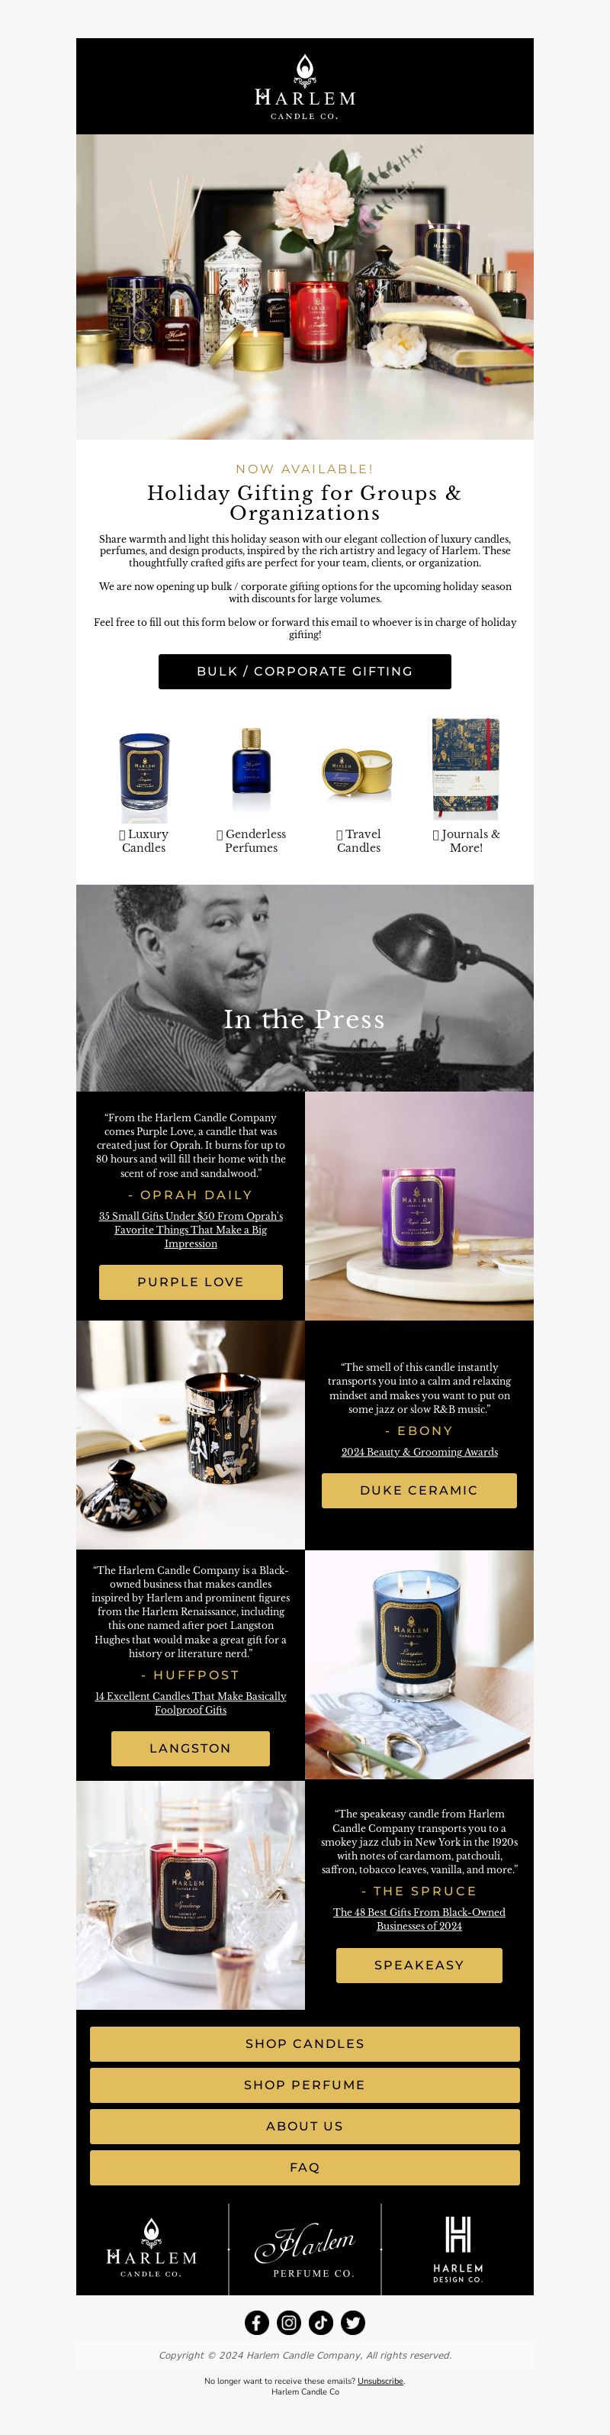Viewport: 610px width, 2435px height.
Task: Open the TikTok social icon
Action: tap(321, 2323)
